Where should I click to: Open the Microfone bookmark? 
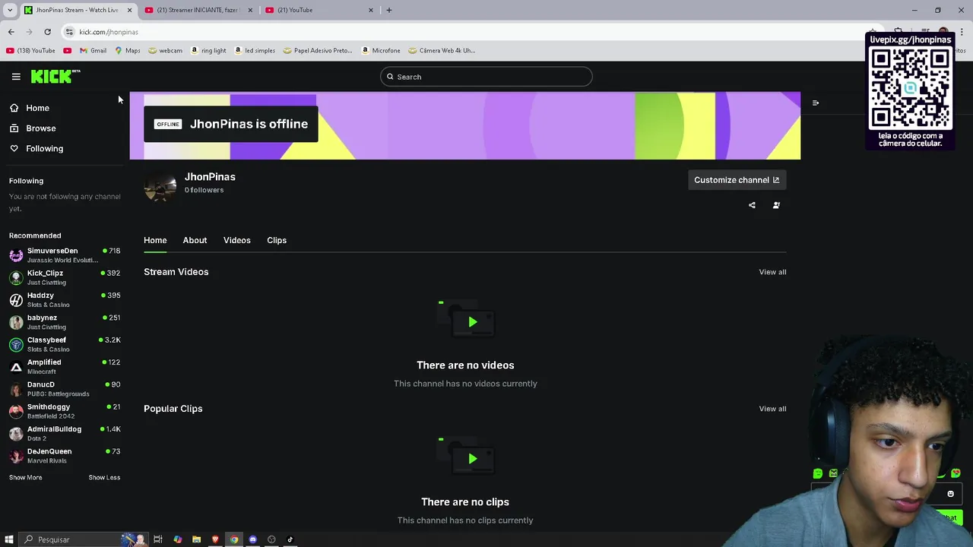(x=381, y=51)
